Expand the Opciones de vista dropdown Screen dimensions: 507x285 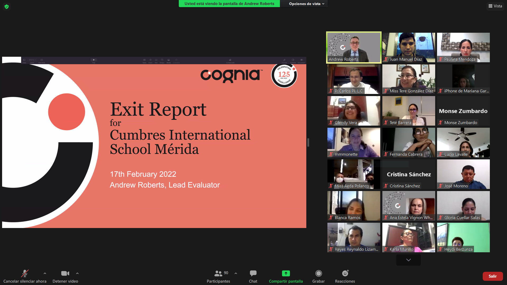click(306, 4)
